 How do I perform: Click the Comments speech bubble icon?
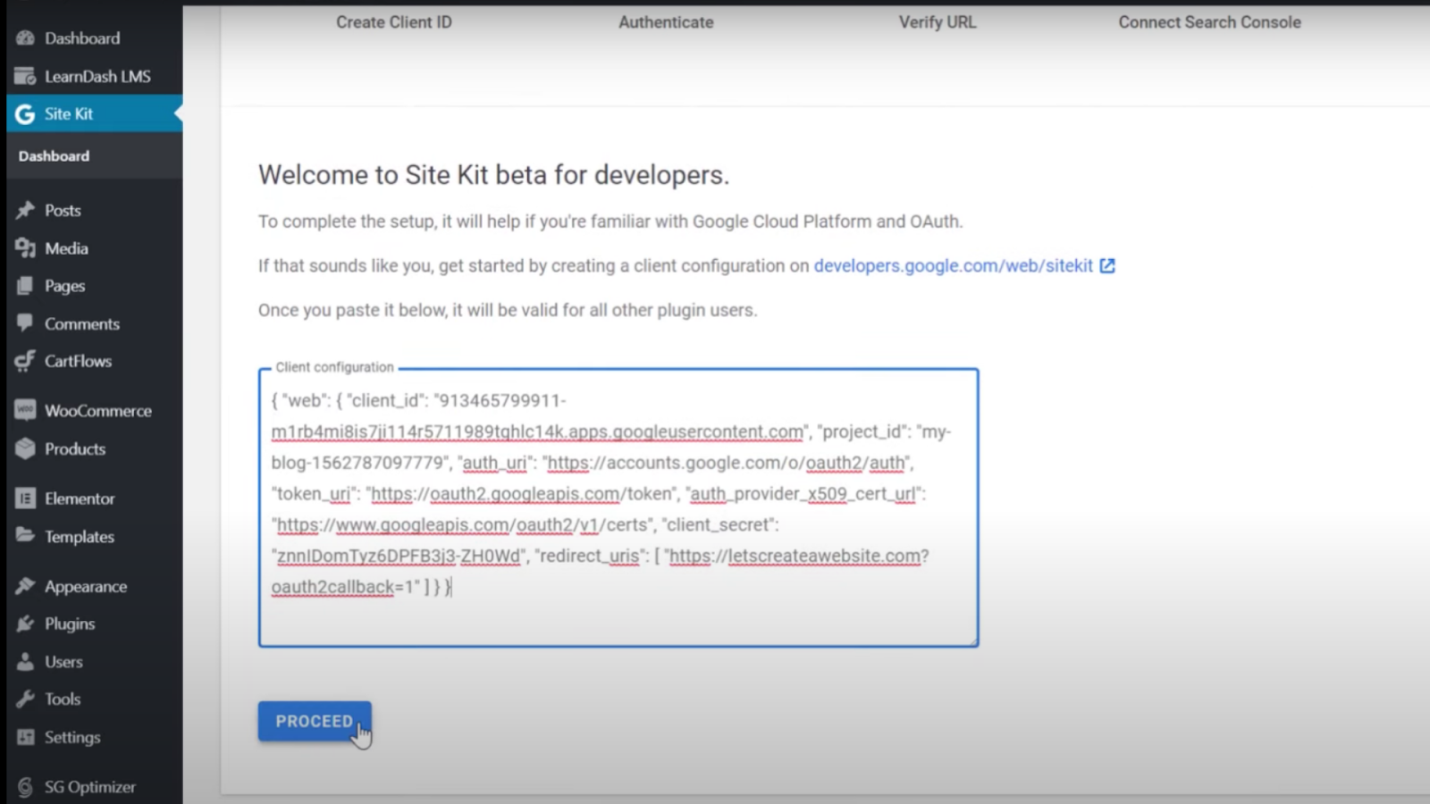coord(25,323)
